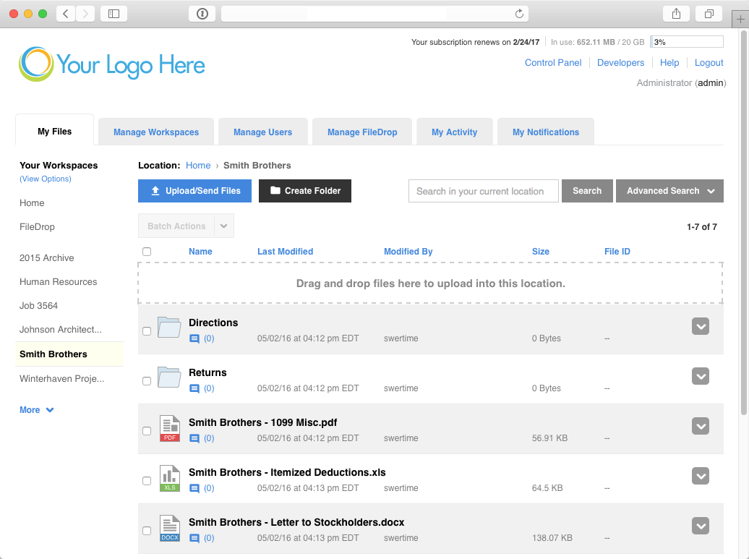Open the Directions folder icon
Screen dimensions: 749x559
click(x=169, y=328)
